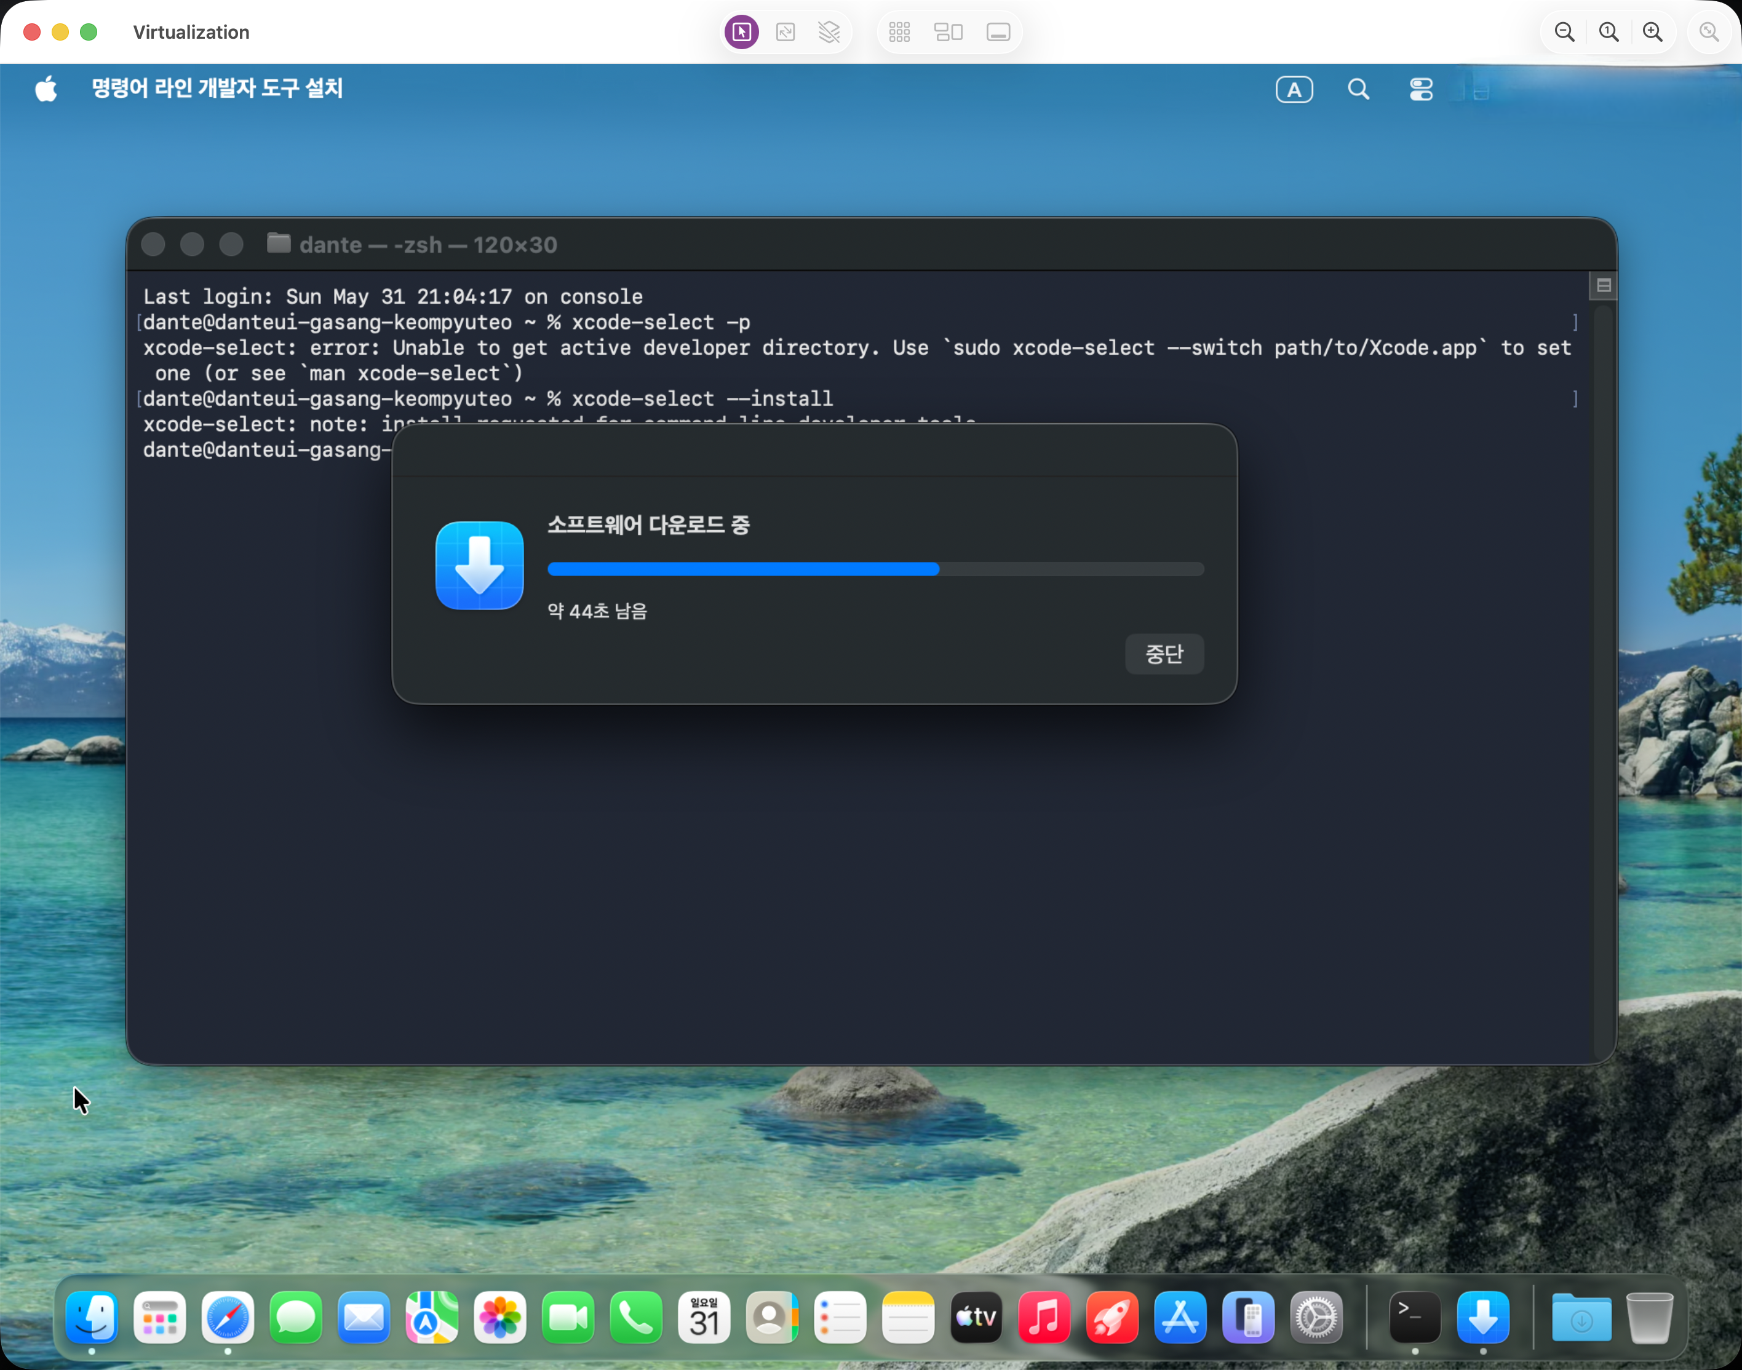Open the Downloads folder in the Dock
Screen dimensions: 1742x1370
point(1581,1318)
